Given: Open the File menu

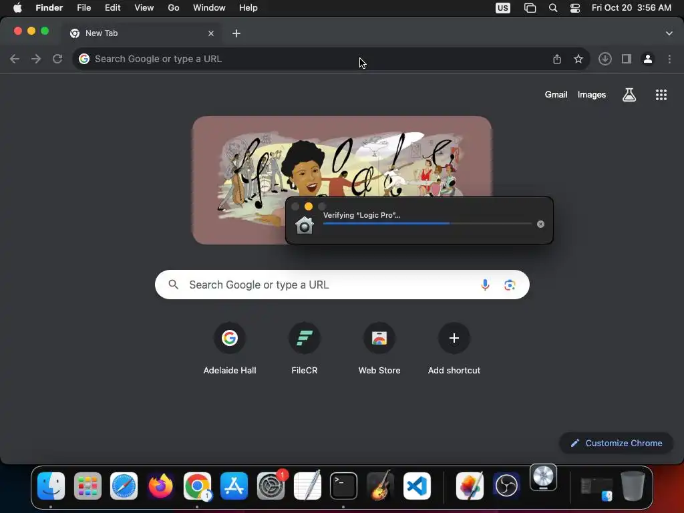Looking at the screenshot, I should (83, 8).
